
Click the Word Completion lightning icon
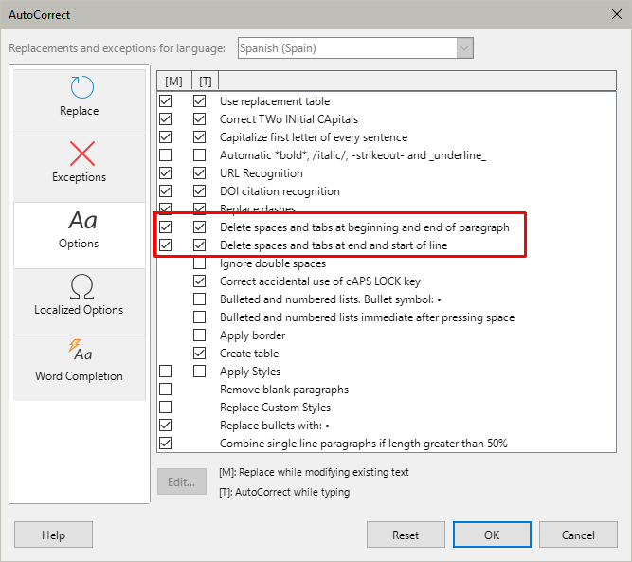(x=81, y=353)
